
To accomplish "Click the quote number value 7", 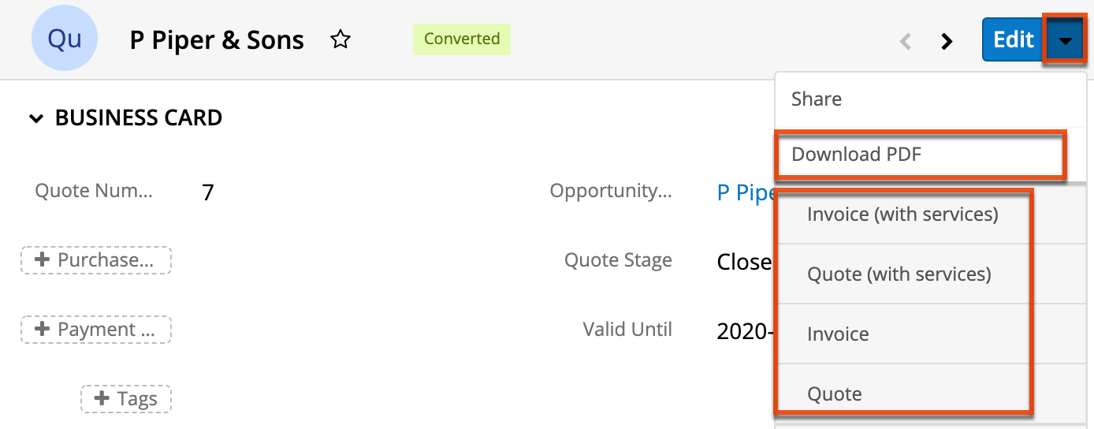I will point(208,192).
